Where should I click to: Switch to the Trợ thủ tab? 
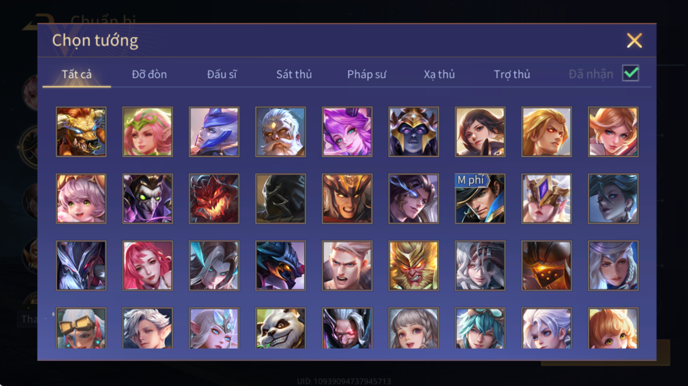512,74
